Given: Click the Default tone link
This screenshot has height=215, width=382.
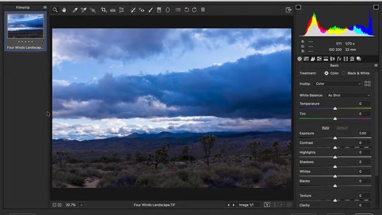Looking at the screenshot, I should click(342, 128).
